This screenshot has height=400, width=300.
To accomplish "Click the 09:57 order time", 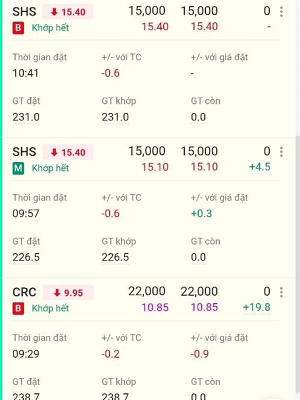I will [x=26, y=214].
